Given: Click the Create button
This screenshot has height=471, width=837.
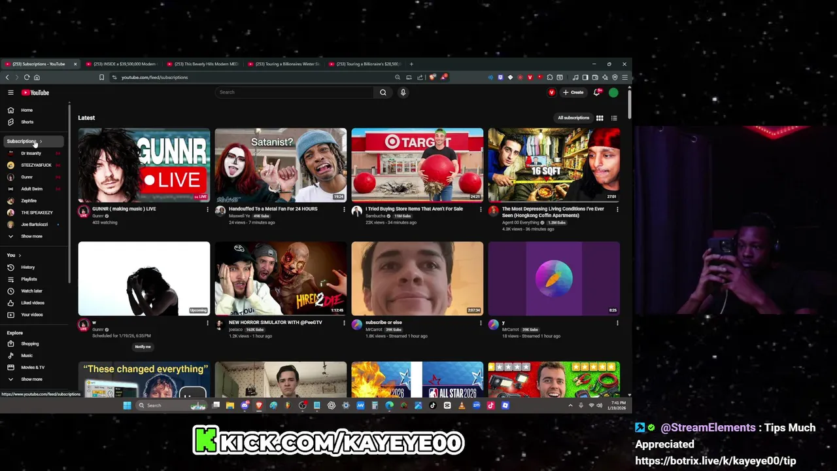Looking at the screenshot, I should pyautogui.click(x=573, y=92).
